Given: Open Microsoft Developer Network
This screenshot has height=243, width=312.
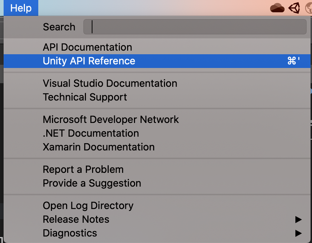Looking at the screenshot, I should 111,120.
